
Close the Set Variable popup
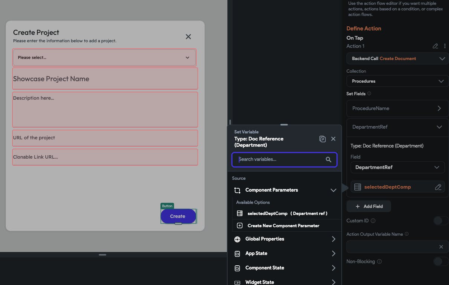pos(333,139)
